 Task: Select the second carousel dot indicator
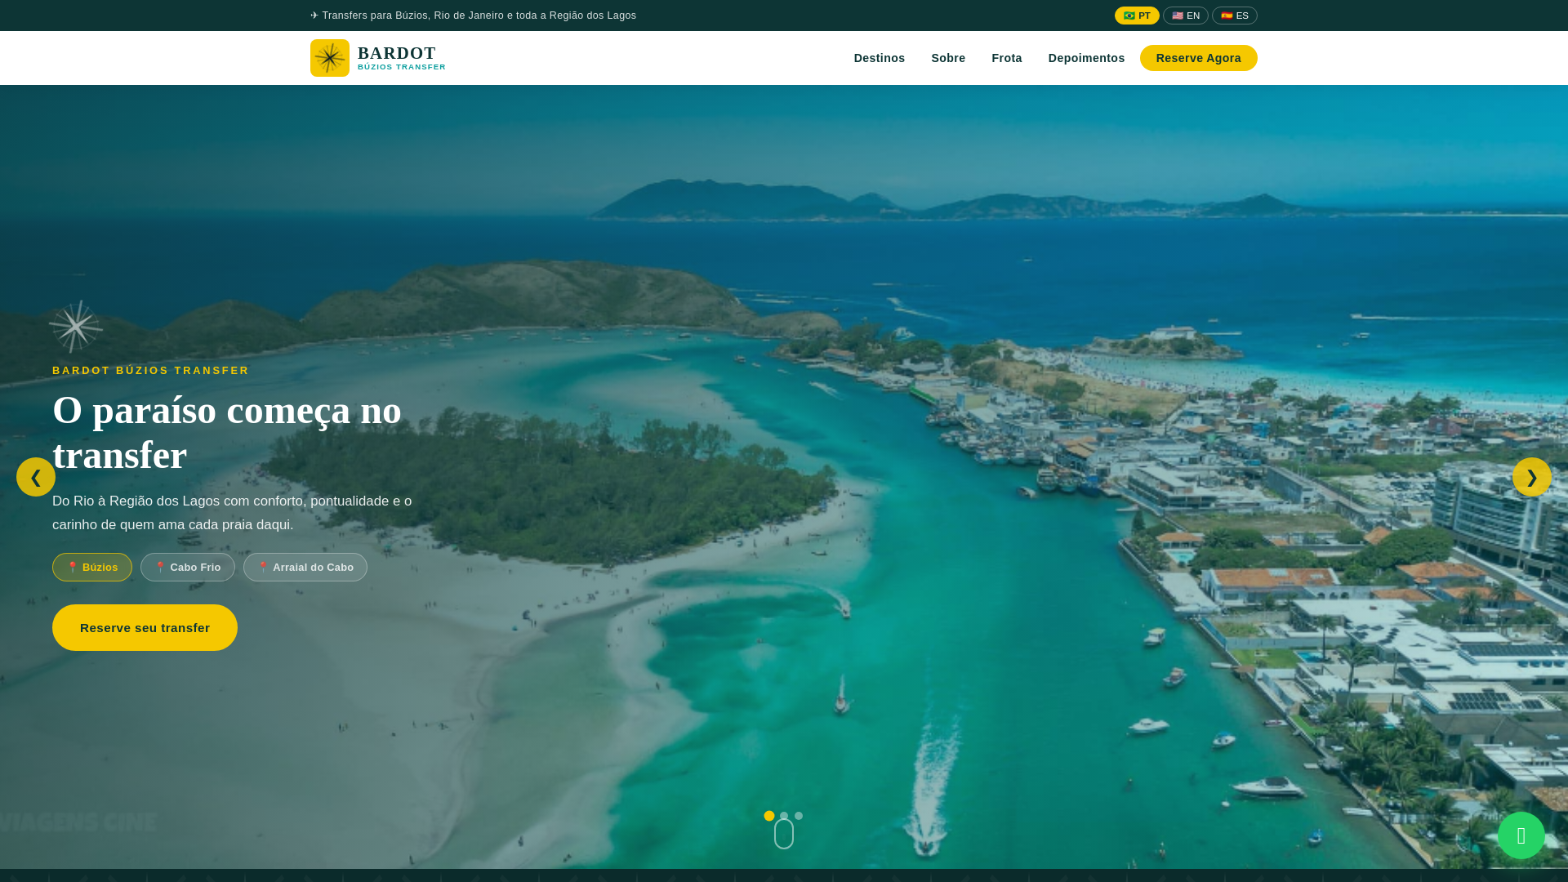(784, 816)
